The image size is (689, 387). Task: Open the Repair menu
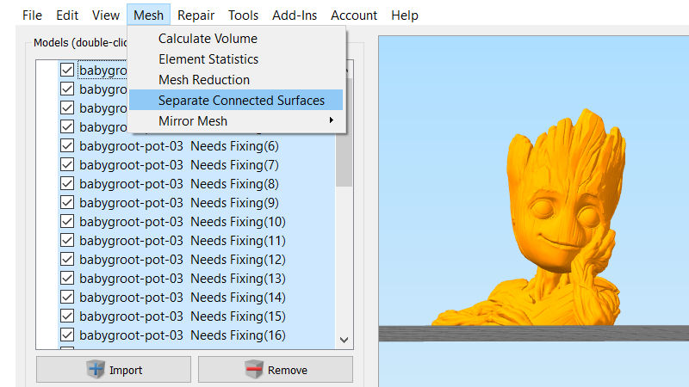point(196,15)
